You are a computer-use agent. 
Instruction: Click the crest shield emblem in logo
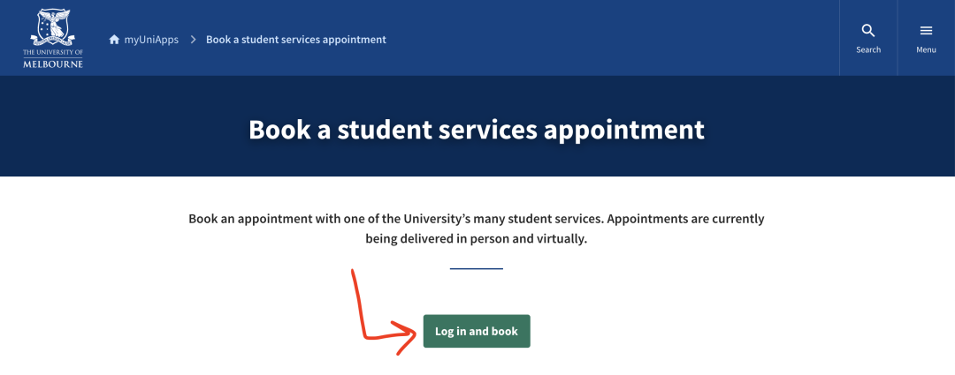[53, 26]
